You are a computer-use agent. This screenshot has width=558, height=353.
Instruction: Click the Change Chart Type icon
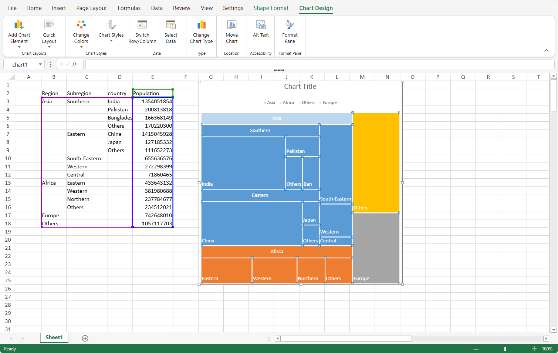[x=201, y=25]
